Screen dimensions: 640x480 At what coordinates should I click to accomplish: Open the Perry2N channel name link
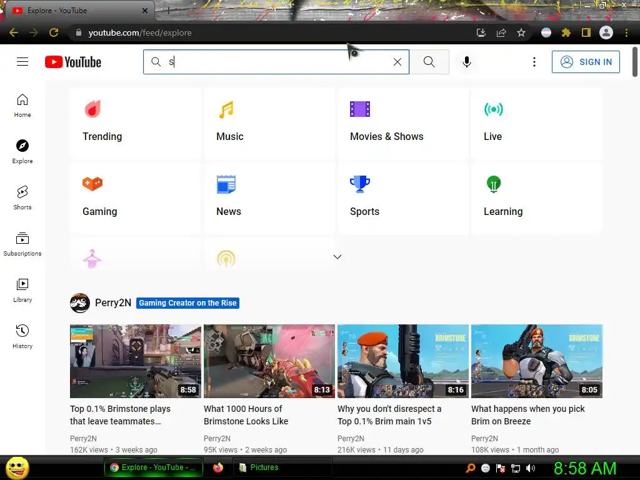click(x=113, y=303)
